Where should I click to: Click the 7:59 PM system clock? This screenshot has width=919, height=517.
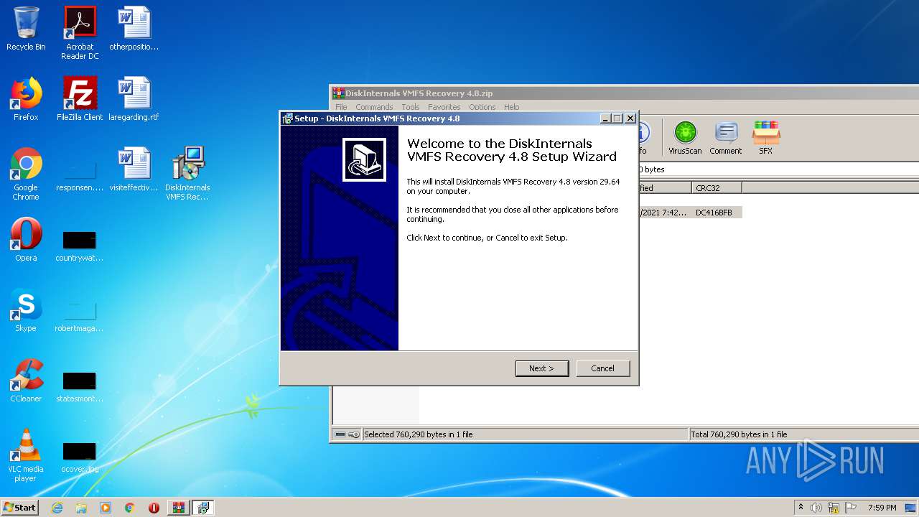[882, 508]
